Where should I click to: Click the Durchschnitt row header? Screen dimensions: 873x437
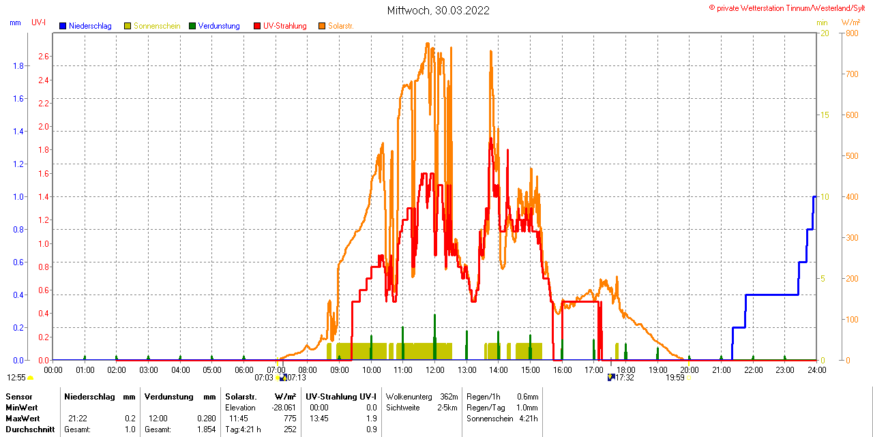(x=30, y=430)
